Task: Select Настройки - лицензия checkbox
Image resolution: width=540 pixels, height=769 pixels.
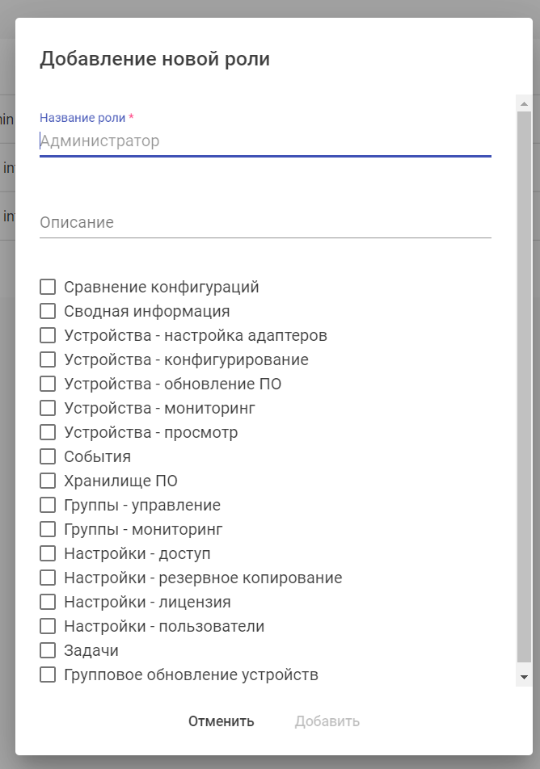Action: pyautogui.click(x=49, y=602)
